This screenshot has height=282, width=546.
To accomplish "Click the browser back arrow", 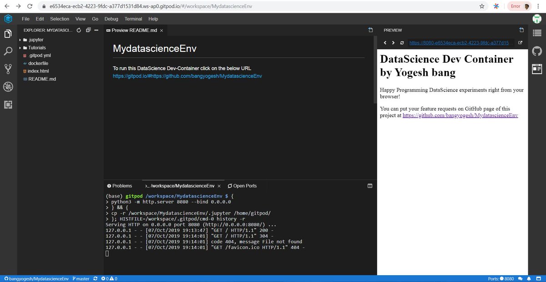I will (x=6, y=6).
